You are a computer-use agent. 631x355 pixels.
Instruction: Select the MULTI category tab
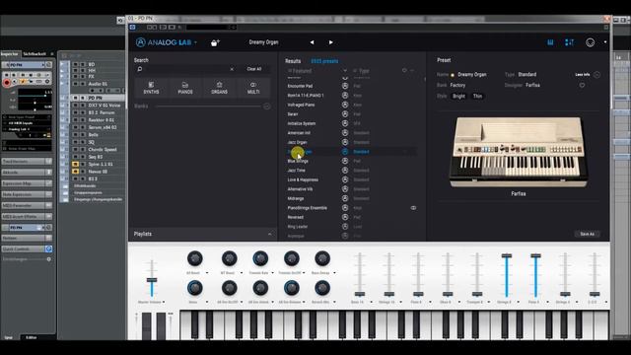pos(253,88)
